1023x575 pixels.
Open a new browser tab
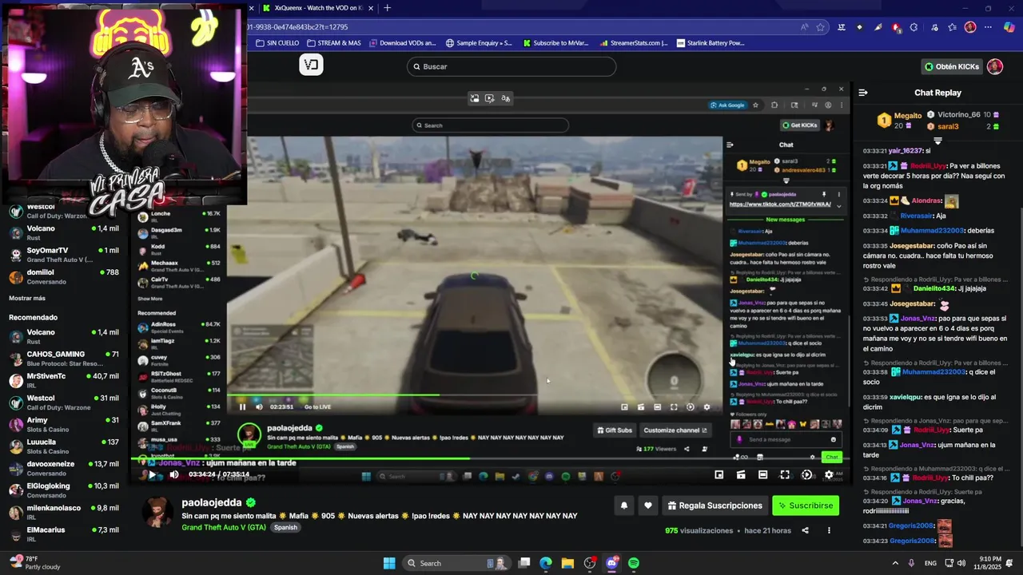(388, 8)
